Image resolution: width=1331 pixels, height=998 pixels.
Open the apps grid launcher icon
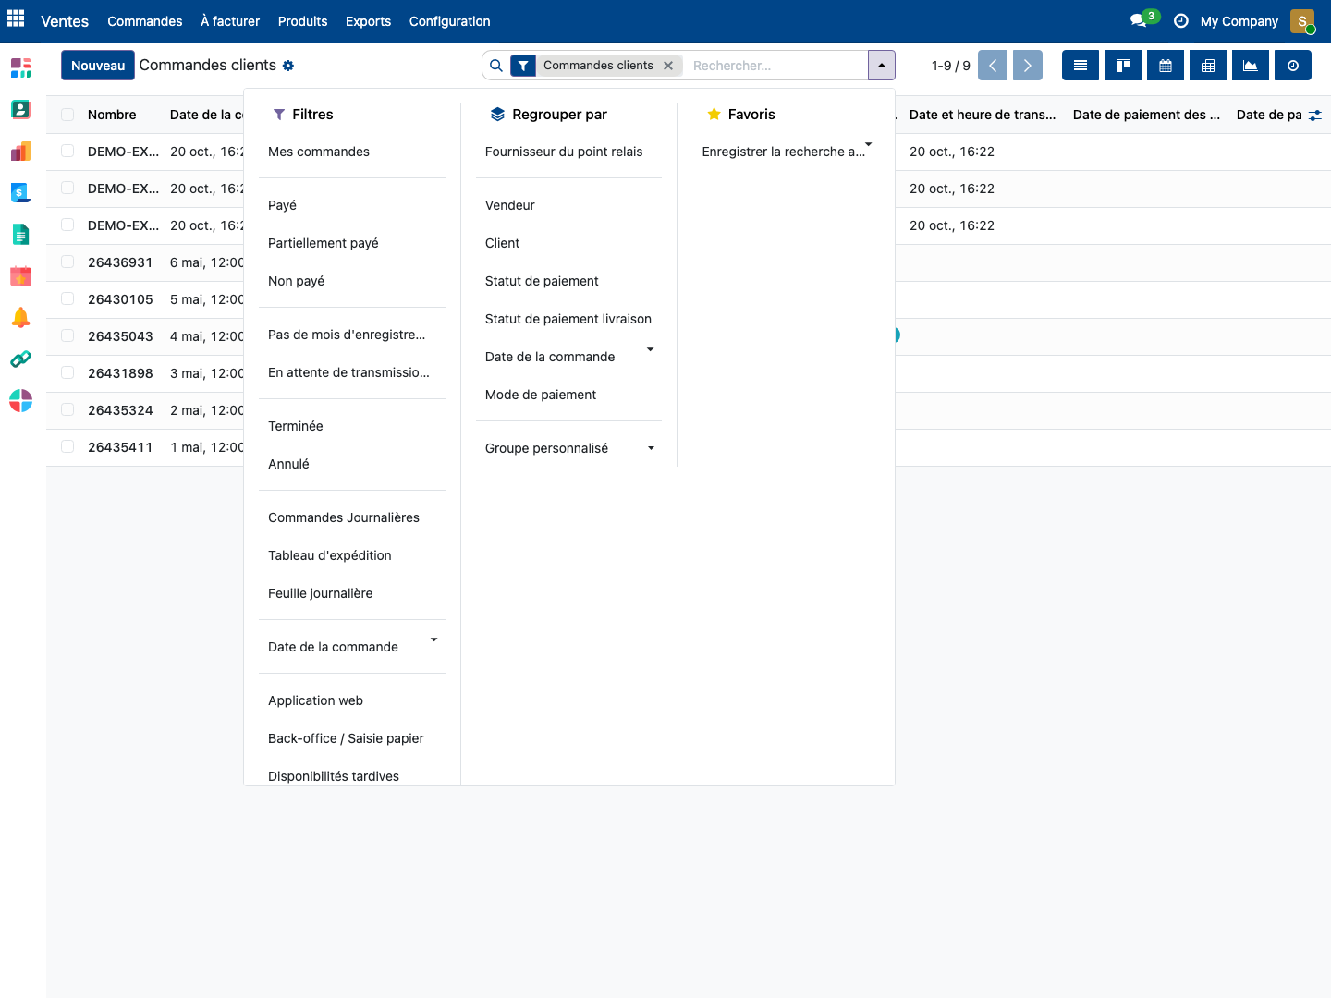pyautogui.click(x=16, y=18)
